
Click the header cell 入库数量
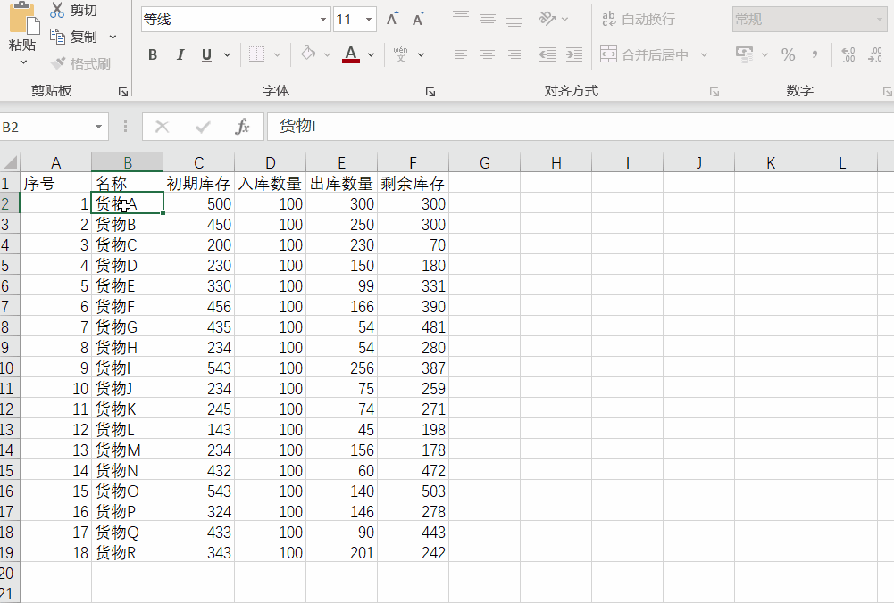pyautogui.click(x=270, y=183)
